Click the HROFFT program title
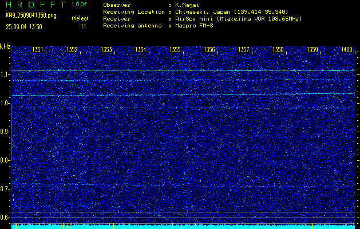This screenshot has width=360, height=229. pyautogui.click(x=35, y=5)
